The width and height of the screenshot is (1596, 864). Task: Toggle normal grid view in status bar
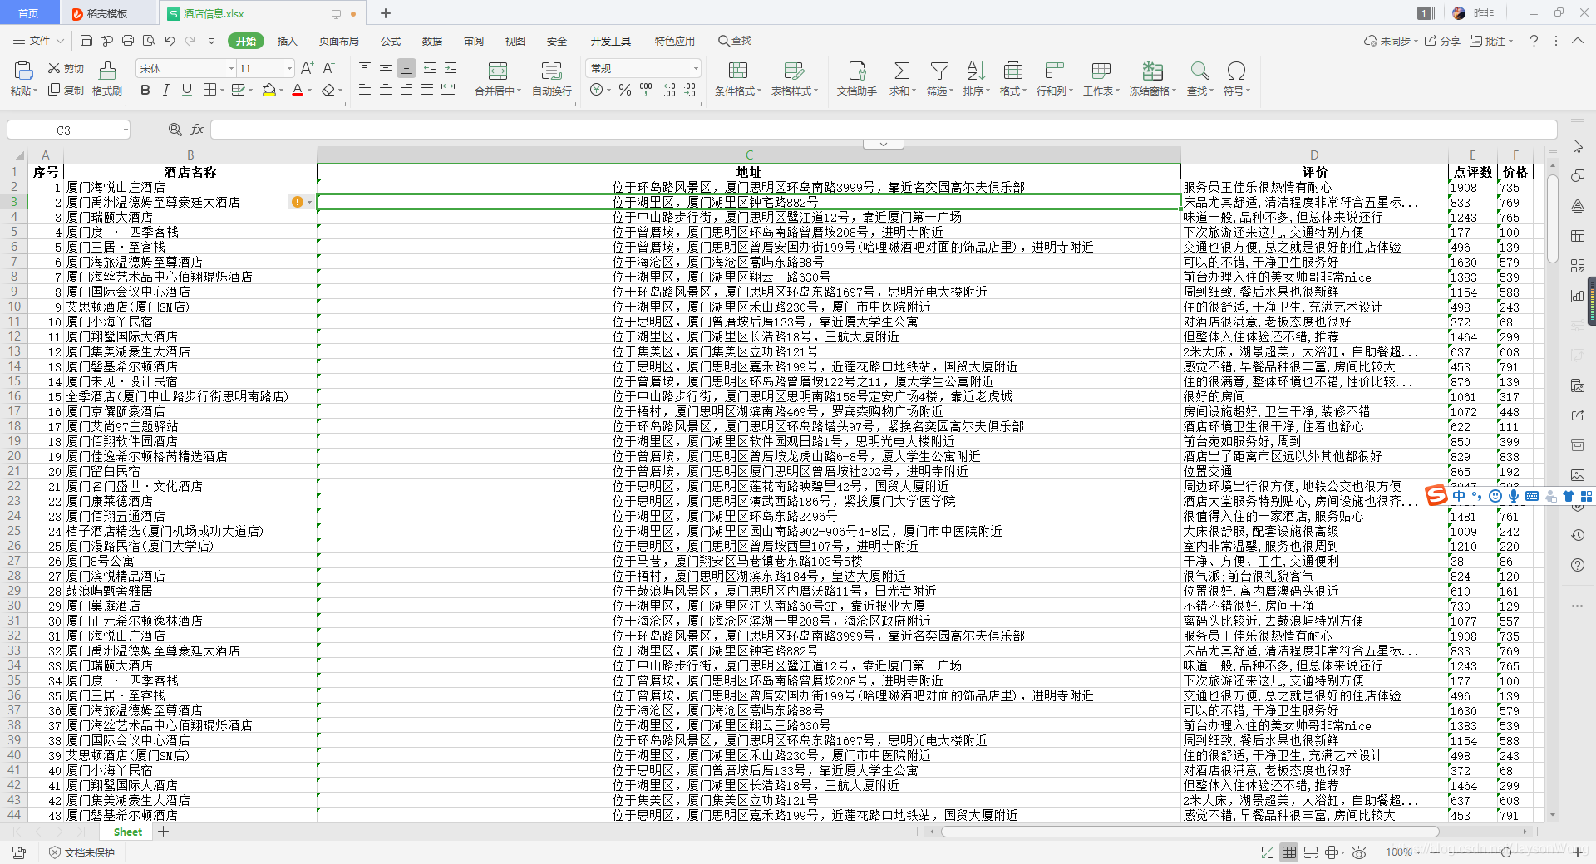tap(1288, 852)
